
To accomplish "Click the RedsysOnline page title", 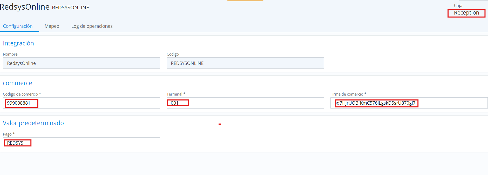I will (25, 7).
